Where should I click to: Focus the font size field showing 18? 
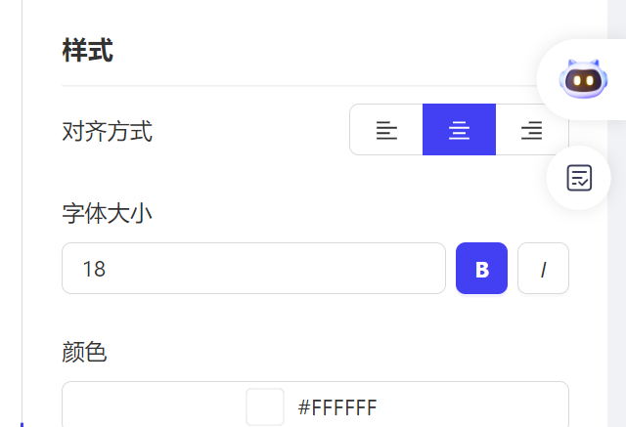coord(253,269)
